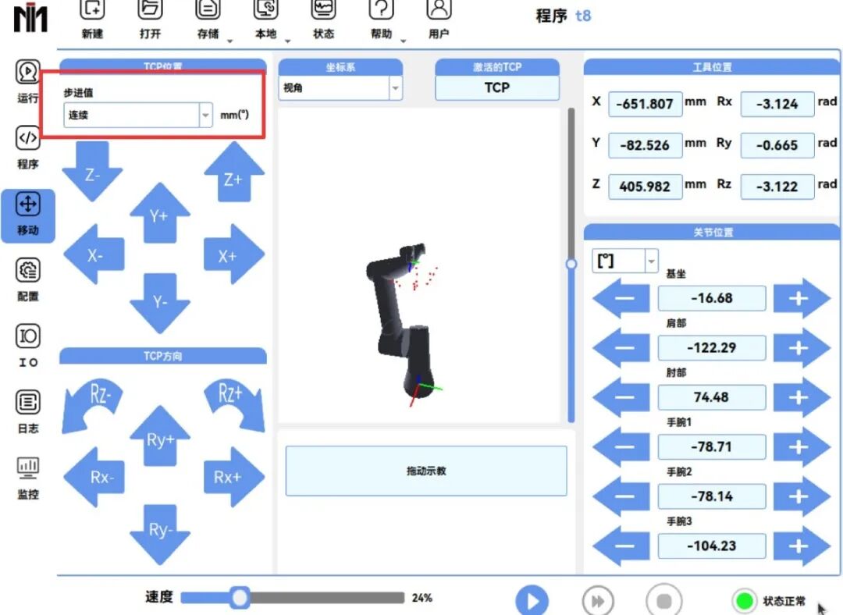Open the joint angle unit dropdown

point(651,261)
